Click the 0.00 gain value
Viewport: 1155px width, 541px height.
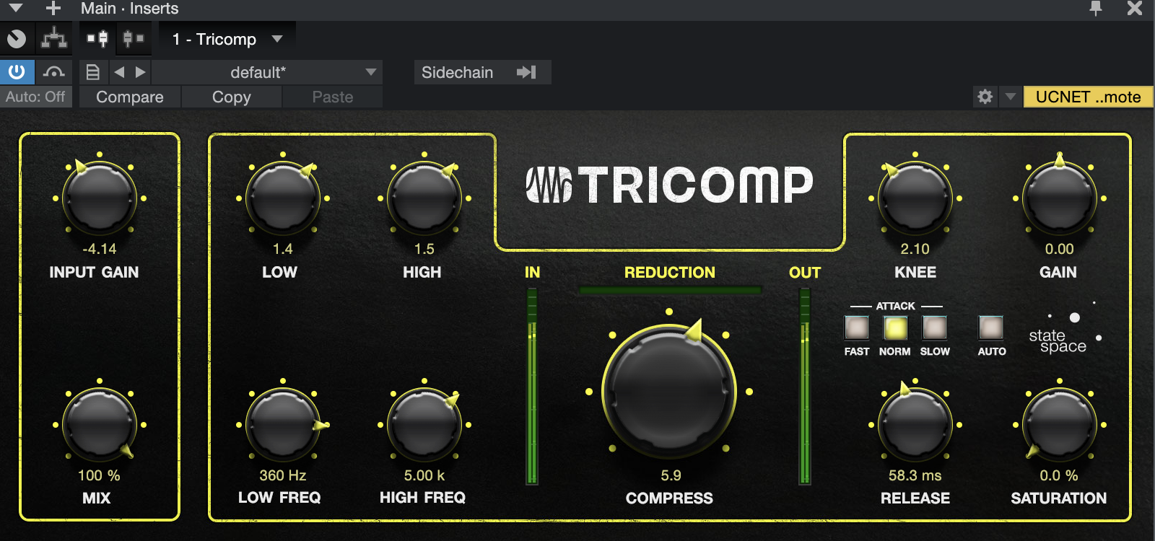tap(1060, 249)
